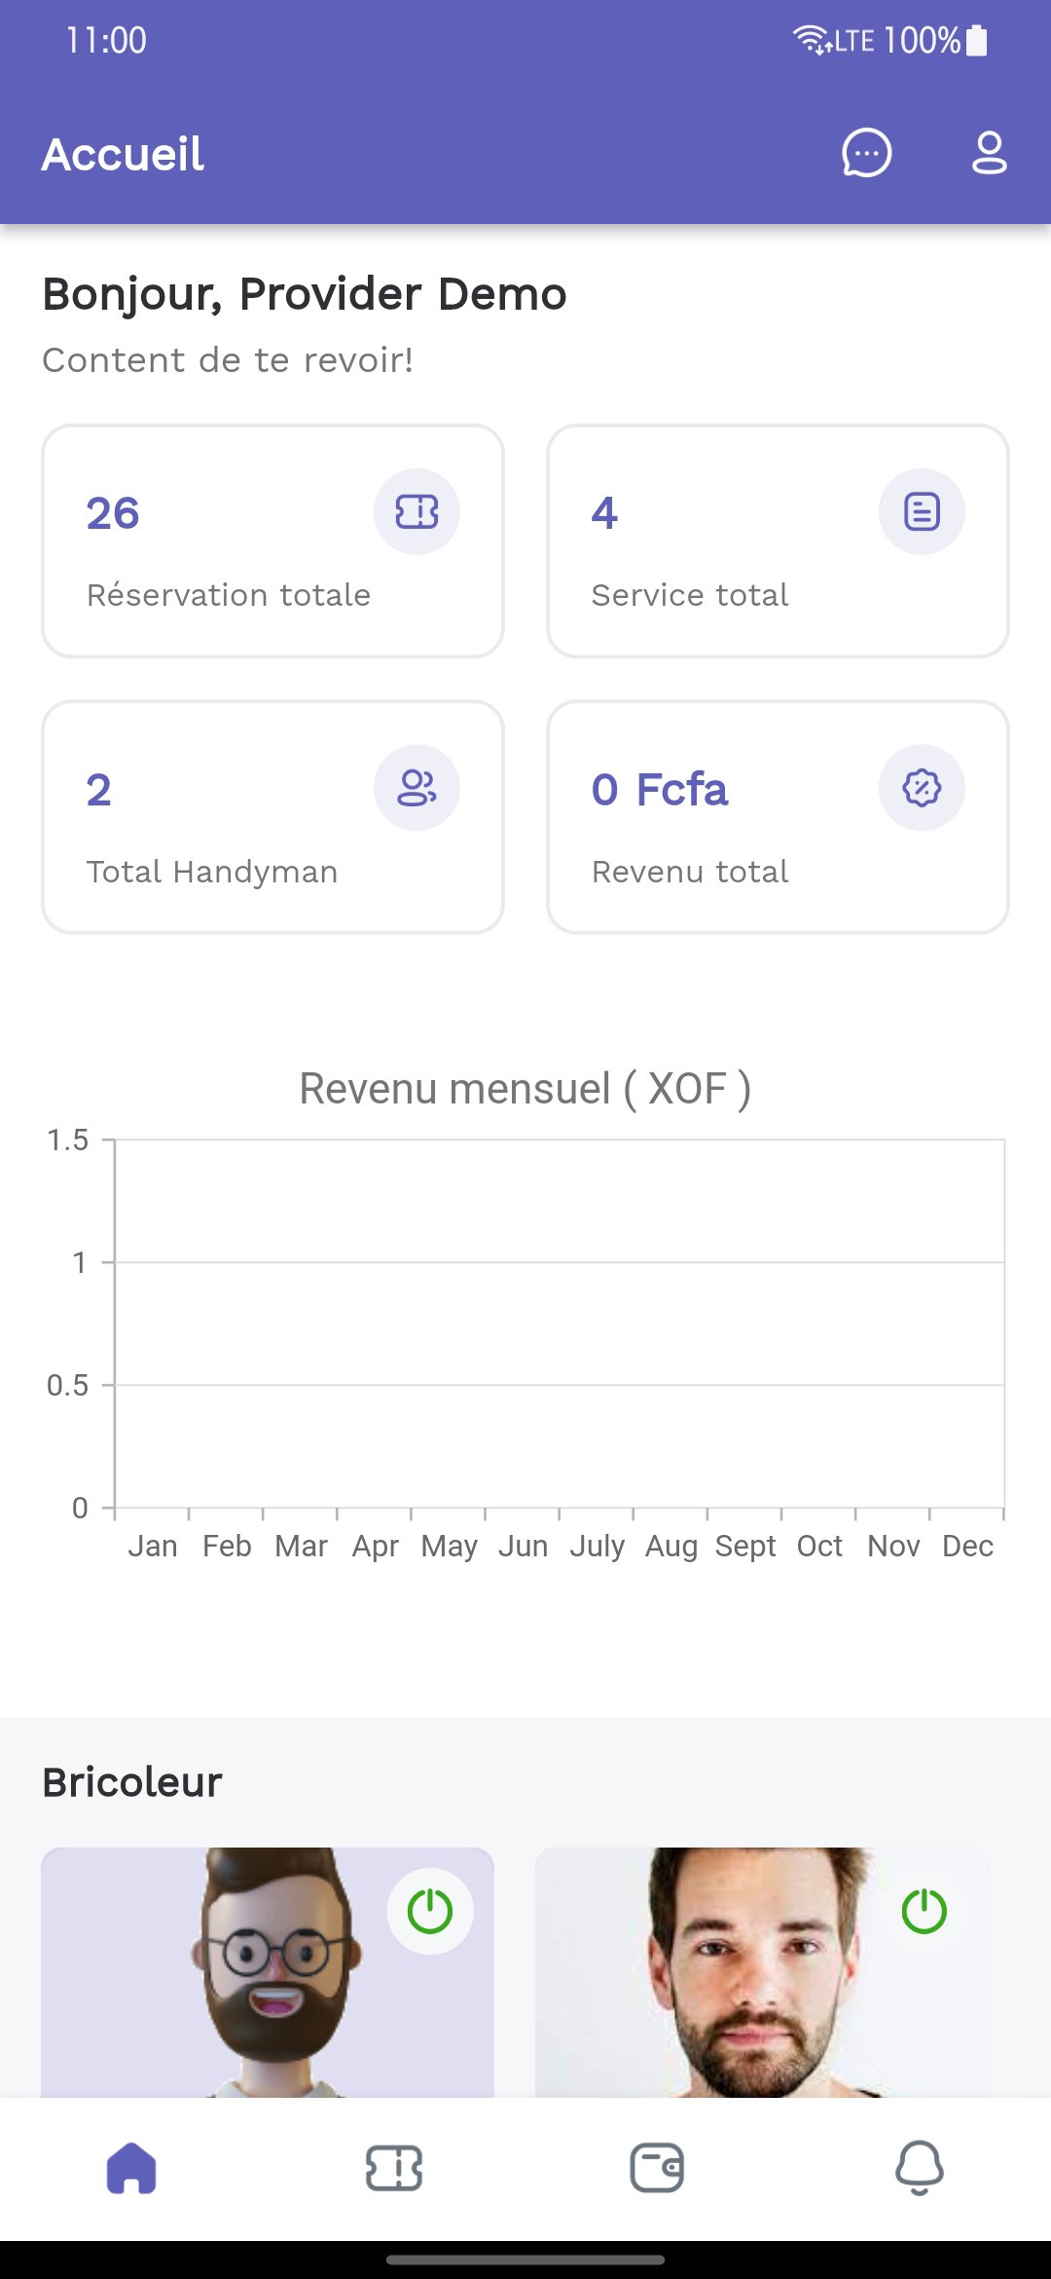1051x2279 pixels.
Task: Tap the 0 Fcfa revenue value
Action: click(660, 789)
